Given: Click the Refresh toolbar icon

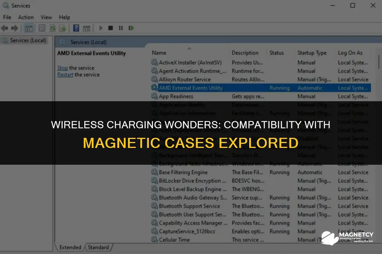Looking at the screenshot, I should [52, 28].
